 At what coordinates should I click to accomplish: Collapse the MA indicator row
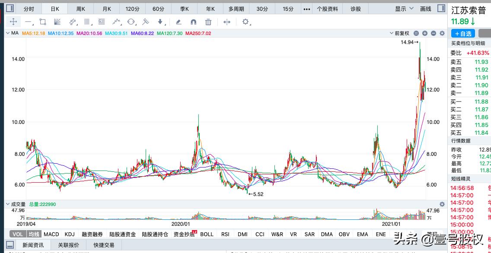tap(7, 33)
